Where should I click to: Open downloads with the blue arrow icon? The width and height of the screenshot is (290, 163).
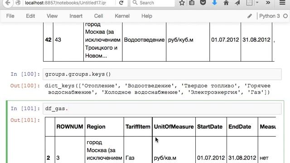pos(214,3)
